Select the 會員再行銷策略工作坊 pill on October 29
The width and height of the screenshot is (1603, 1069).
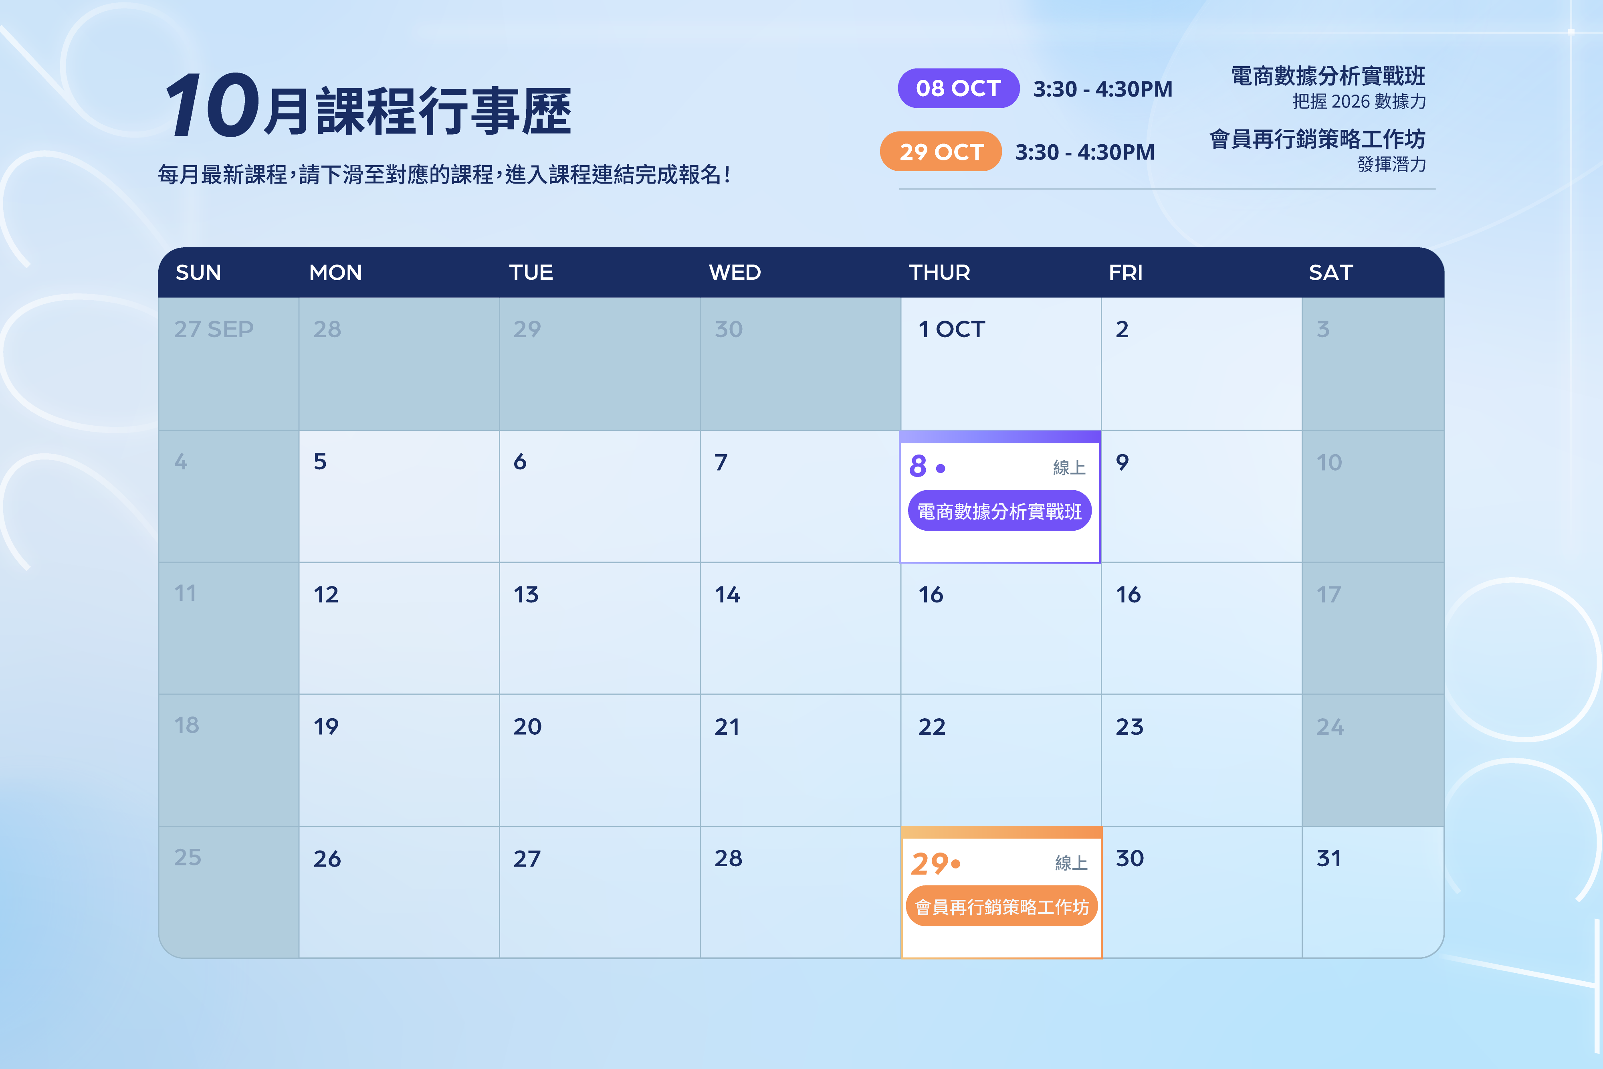pos(1001,907)
